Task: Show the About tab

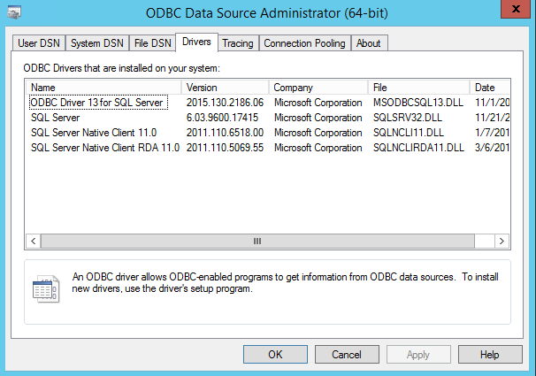Action: (x=369, y=43)
